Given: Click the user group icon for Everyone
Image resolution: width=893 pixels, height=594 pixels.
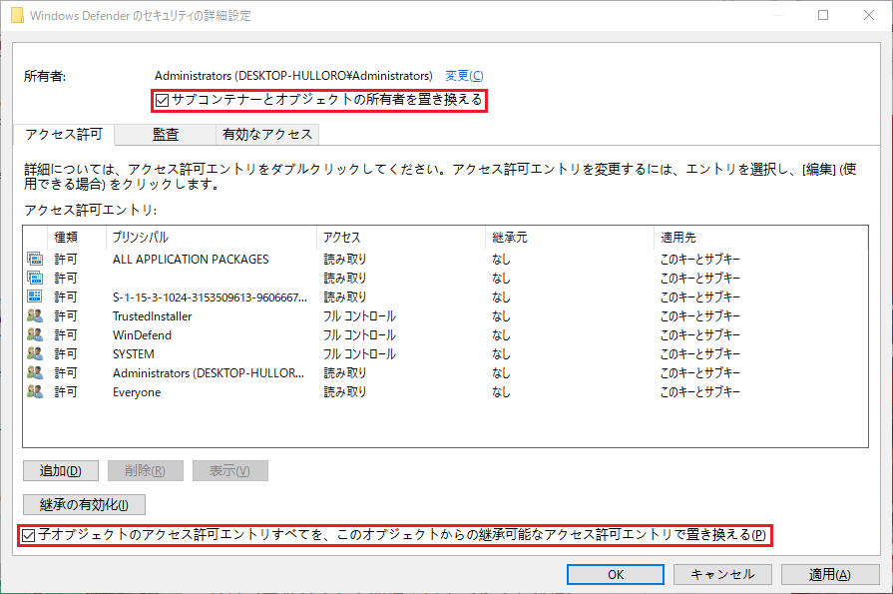Looking at the screenshot, I should 35,391.
